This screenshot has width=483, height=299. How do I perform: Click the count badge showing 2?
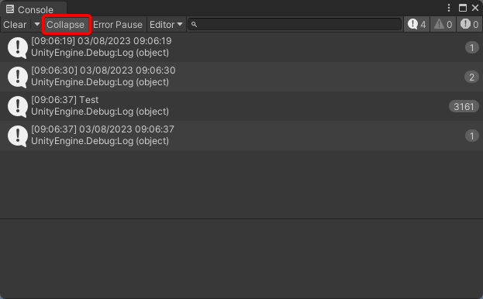(x=471, y=77)
